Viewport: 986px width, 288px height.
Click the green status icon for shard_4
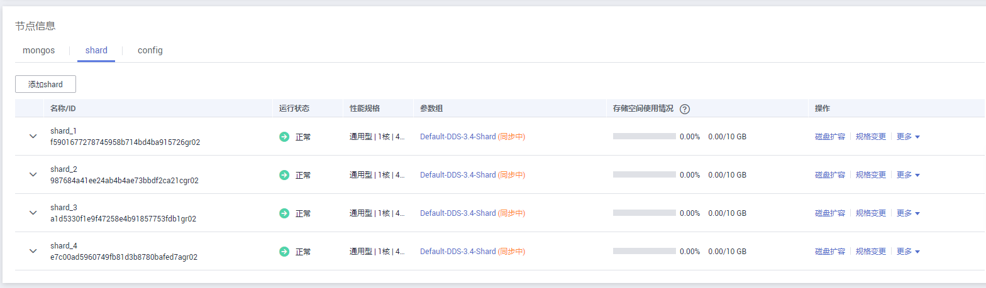tap(284, 252)
